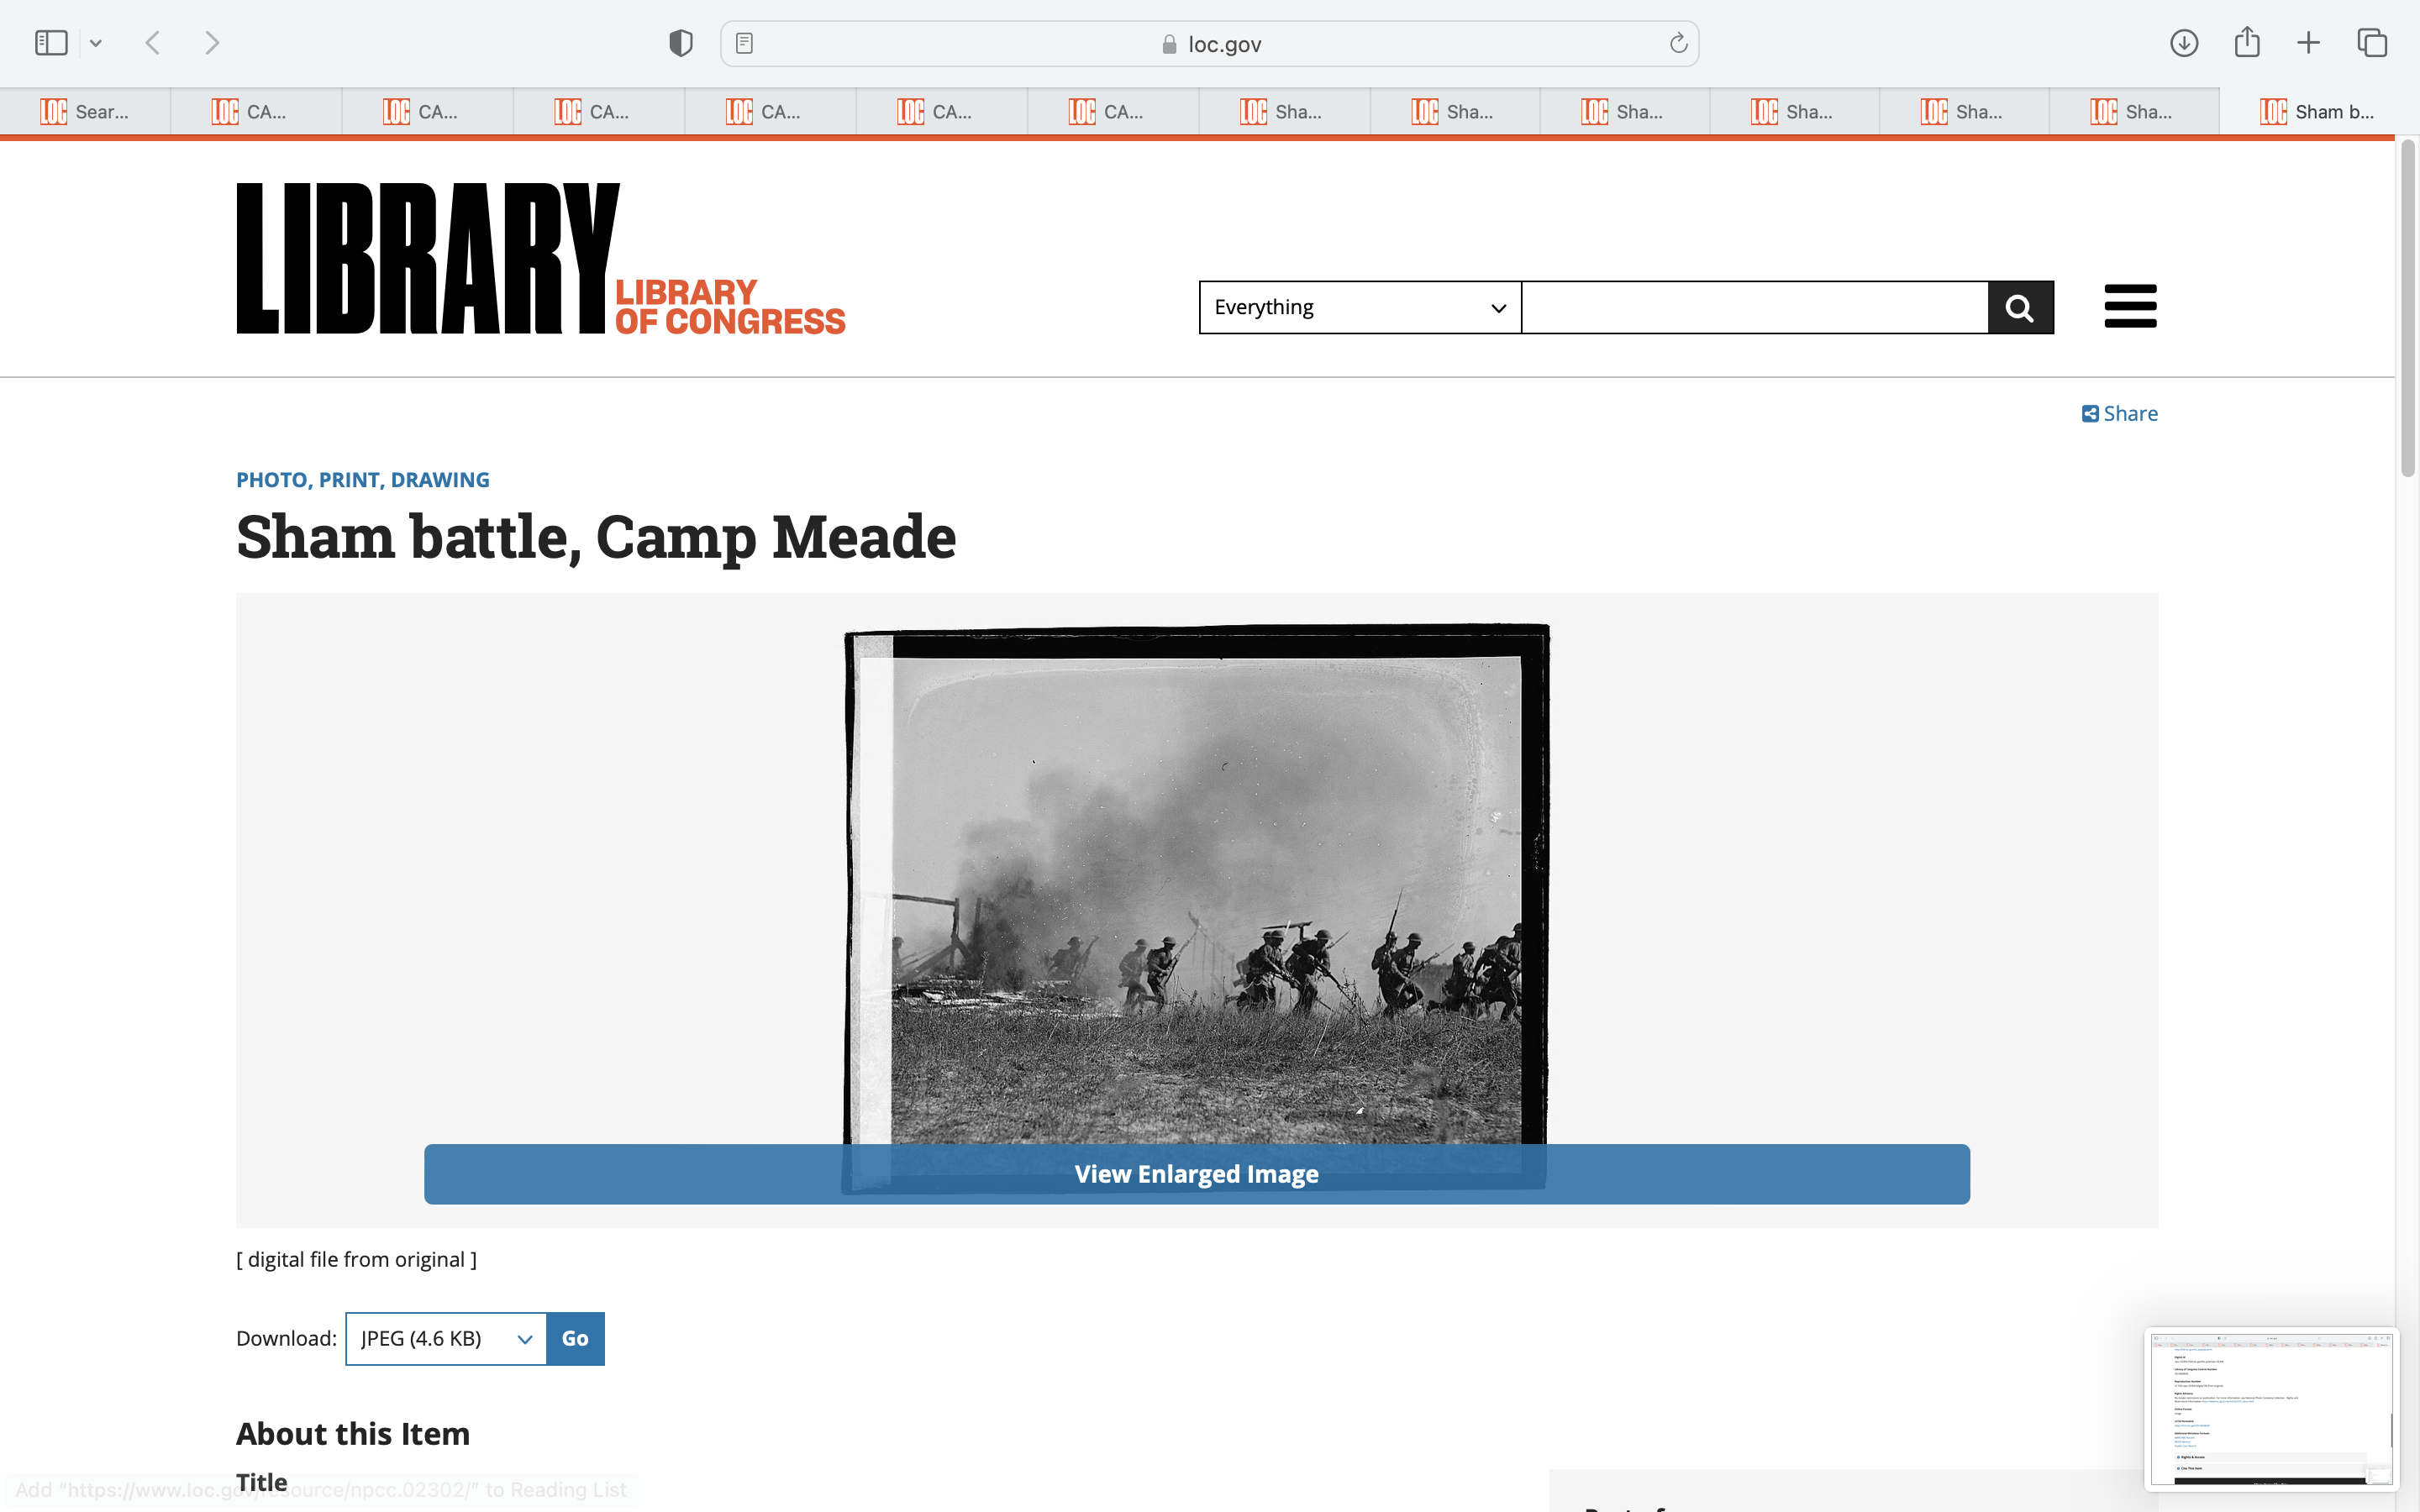Expand the Everything search scope dropdown

(1359, 307)
